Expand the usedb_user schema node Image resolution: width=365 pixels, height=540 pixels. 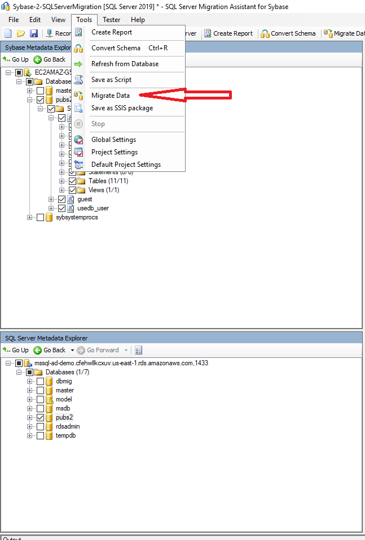51,208
